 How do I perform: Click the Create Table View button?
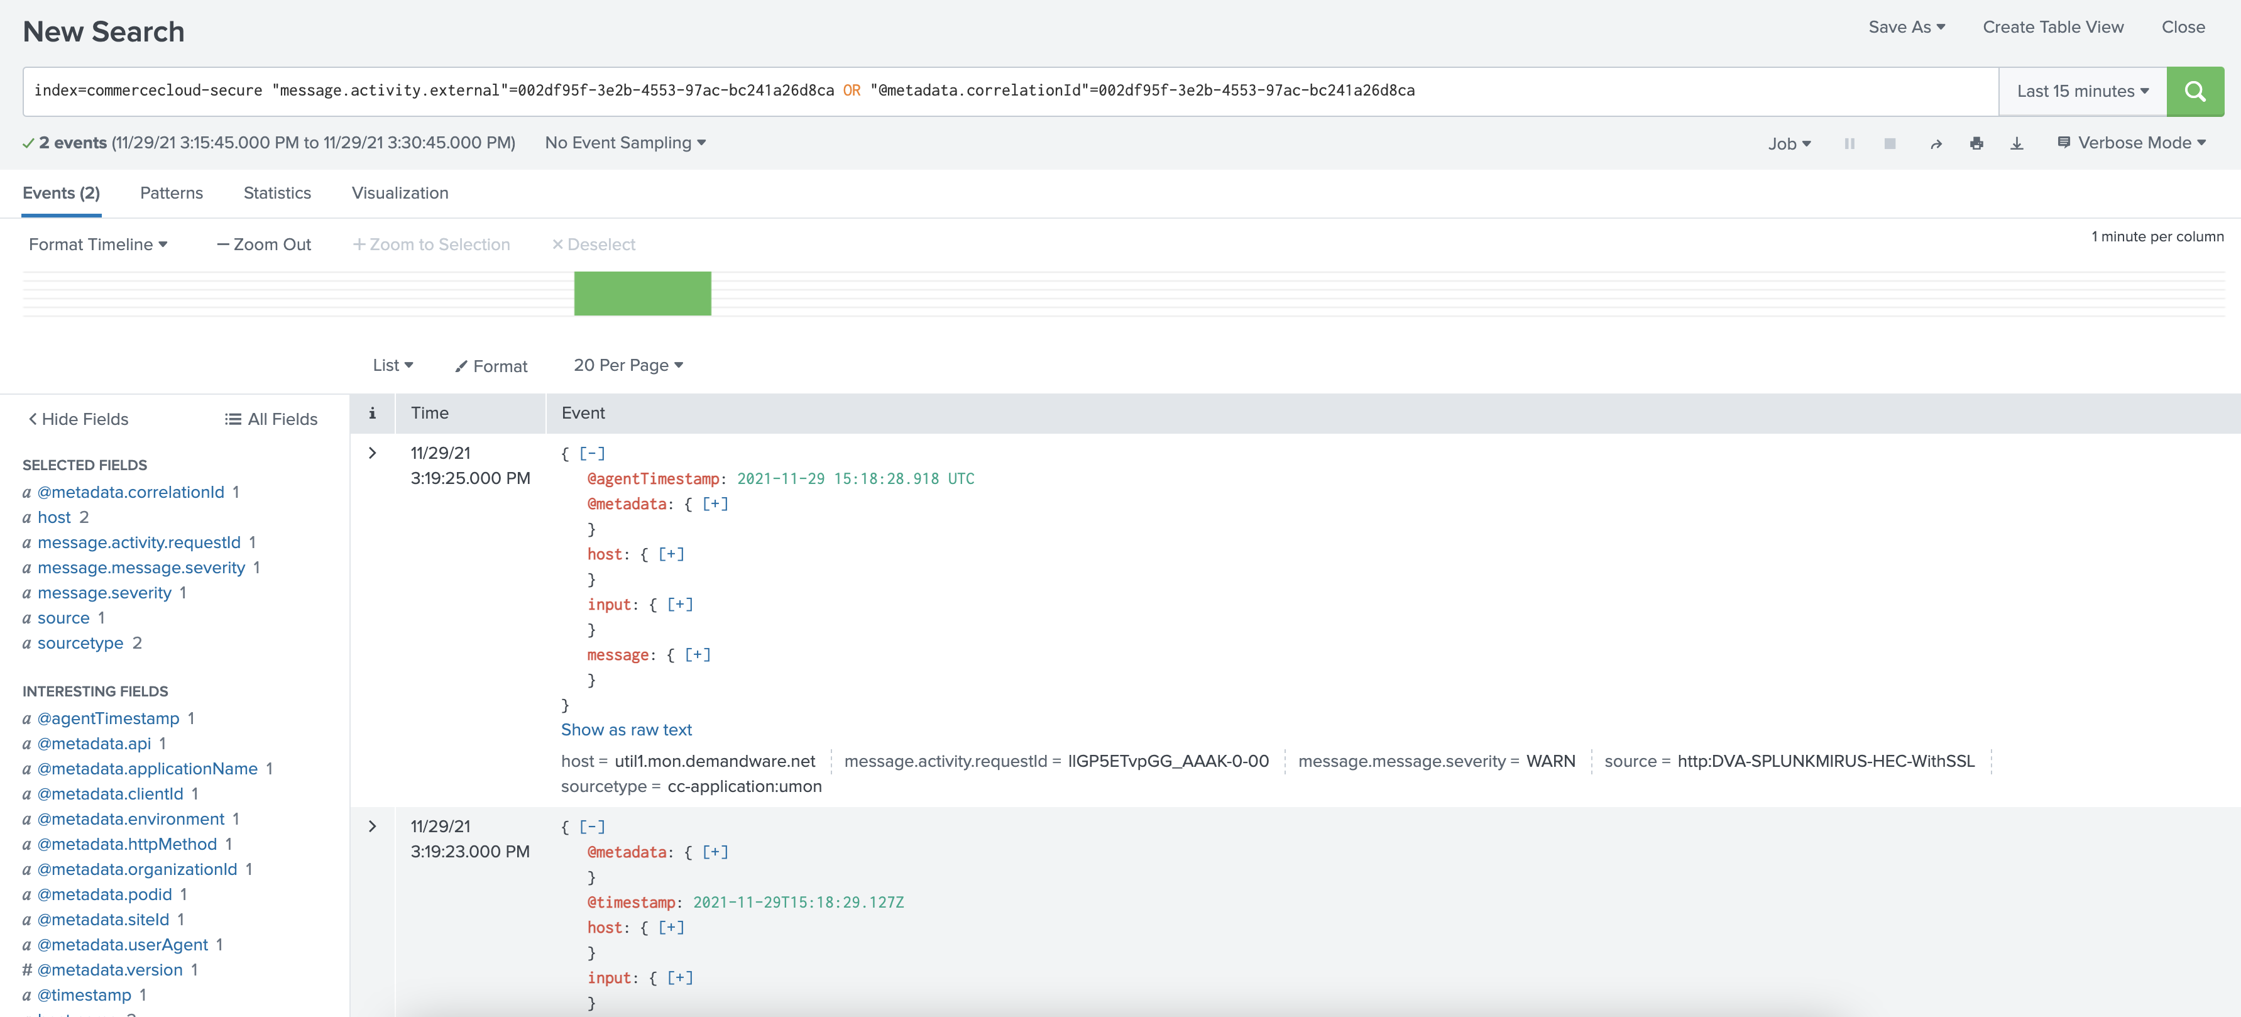tap(2052, 27)
